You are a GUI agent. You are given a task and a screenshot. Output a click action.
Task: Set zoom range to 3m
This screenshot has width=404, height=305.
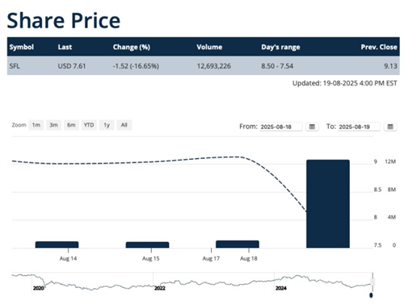coord(53,125)
